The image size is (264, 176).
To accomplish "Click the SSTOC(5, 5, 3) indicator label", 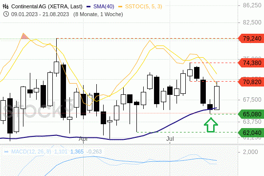I will tap(144, 6).
